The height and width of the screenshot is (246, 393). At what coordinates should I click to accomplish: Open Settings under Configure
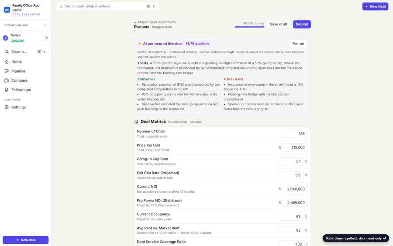[26, 107]
